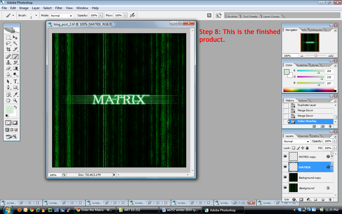Toggle lock image pixels
342x214 pixels.
point(298,148)
